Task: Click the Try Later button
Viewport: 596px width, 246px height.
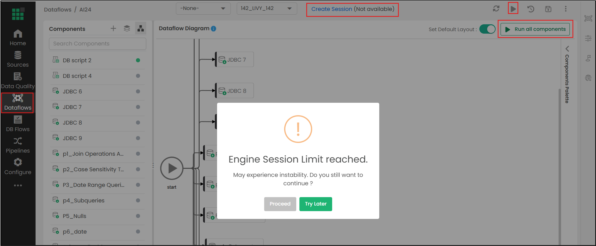Action: pyautogui.click(x=316, y=204)
